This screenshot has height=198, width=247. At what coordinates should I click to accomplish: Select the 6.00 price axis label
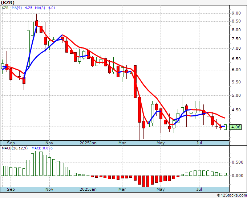coord(236,70)
